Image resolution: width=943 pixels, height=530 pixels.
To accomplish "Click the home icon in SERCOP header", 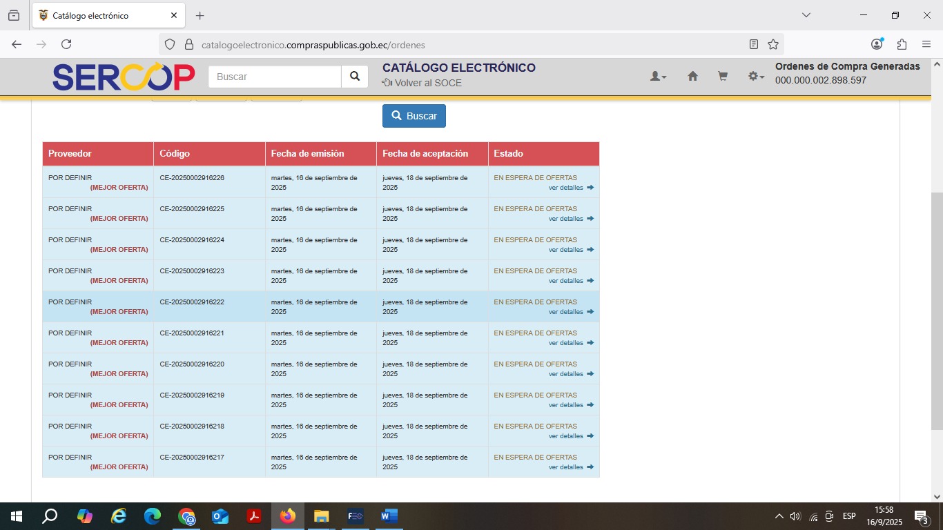I will click(692, 77).
